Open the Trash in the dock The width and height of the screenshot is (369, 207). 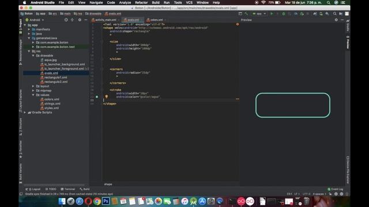(x=306, y=201)
